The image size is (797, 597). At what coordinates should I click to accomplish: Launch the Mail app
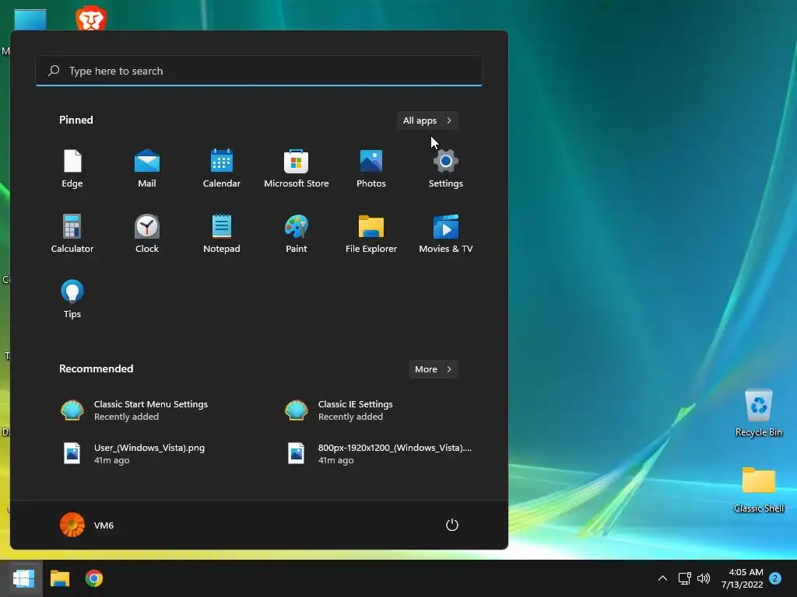147,169
